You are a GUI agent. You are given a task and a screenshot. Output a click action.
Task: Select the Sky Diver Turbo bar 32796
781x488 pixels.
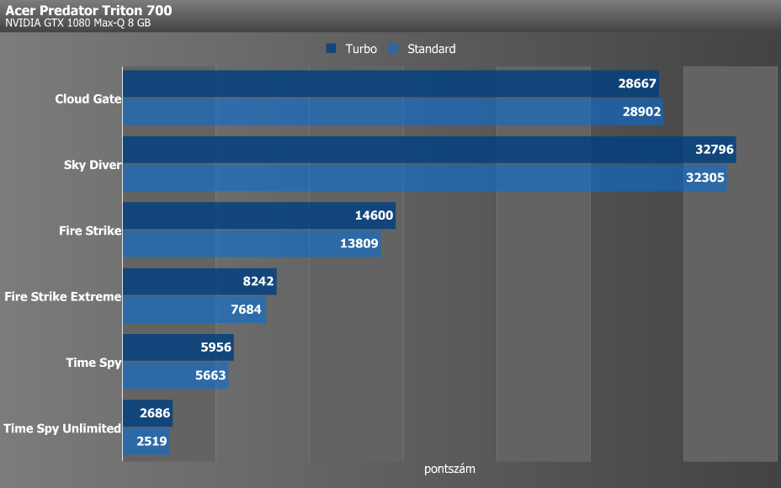[429, 150]
